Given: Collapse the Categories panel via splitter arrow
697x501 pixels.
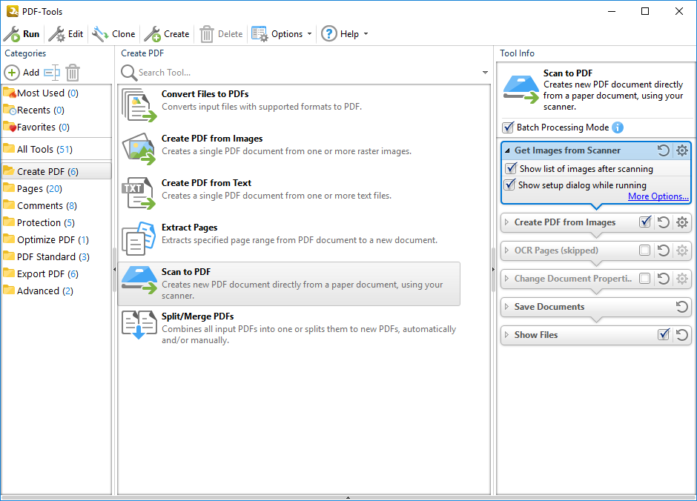Looking at the screenshot, I should point(114,270).
